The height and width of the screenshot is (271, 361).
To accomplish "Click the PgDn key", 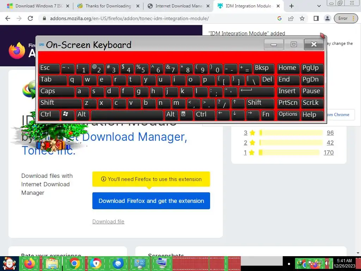I will coord(312,80).
